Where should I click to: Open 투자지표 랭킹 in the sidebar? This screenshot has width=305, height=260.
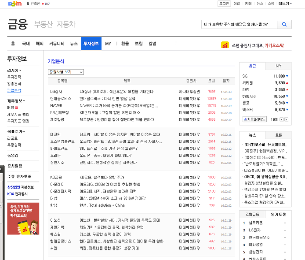click(18, 121)
